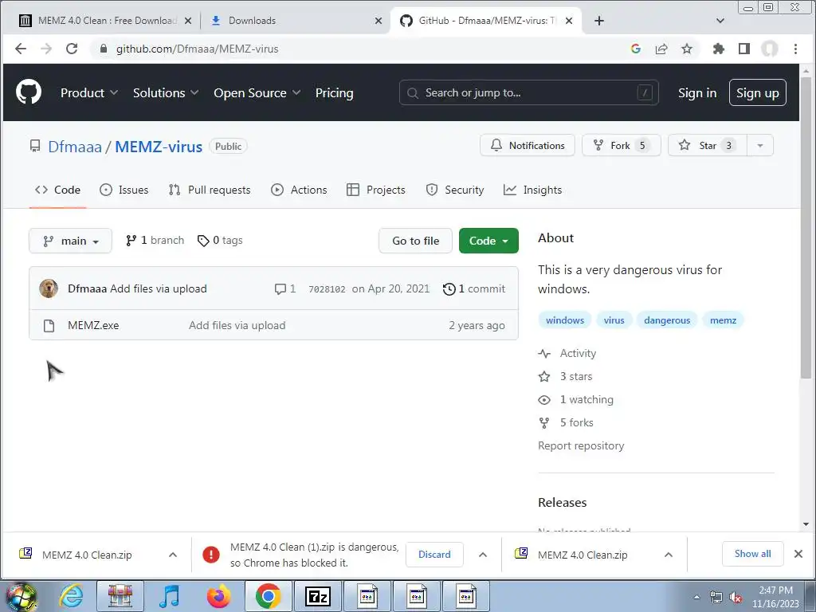Click the Google icon in the address bar
This screenshot has height=612, width=816.
635,49
